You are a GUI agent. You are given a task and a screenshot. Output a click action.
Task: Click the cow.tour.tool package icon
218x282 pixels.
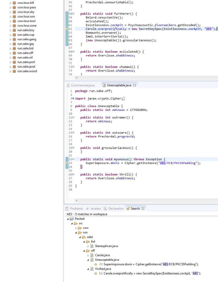point(14,21)
